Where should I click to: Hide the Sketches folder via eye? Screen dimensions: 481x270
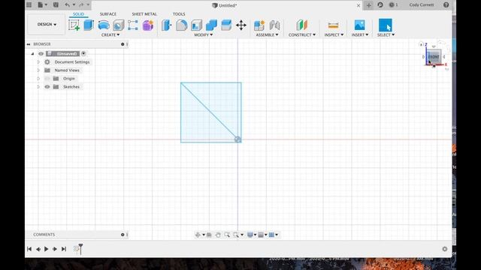(x=47, y=87)
